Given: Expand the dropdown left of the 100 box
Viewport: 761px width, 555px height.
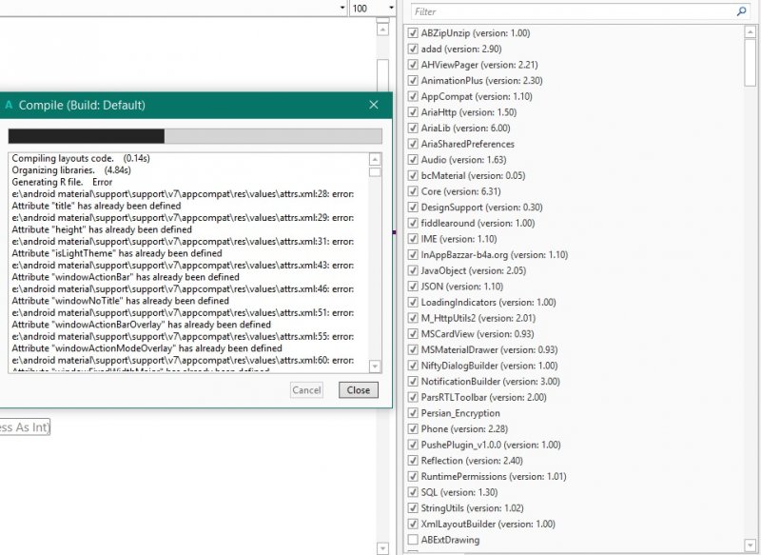Looking at the screenshot, I should click(342, 9).
